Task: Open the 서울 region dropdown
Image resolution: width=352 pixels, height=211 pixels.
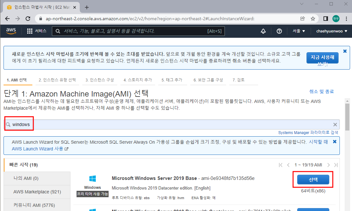Action: tap(299, 31)
